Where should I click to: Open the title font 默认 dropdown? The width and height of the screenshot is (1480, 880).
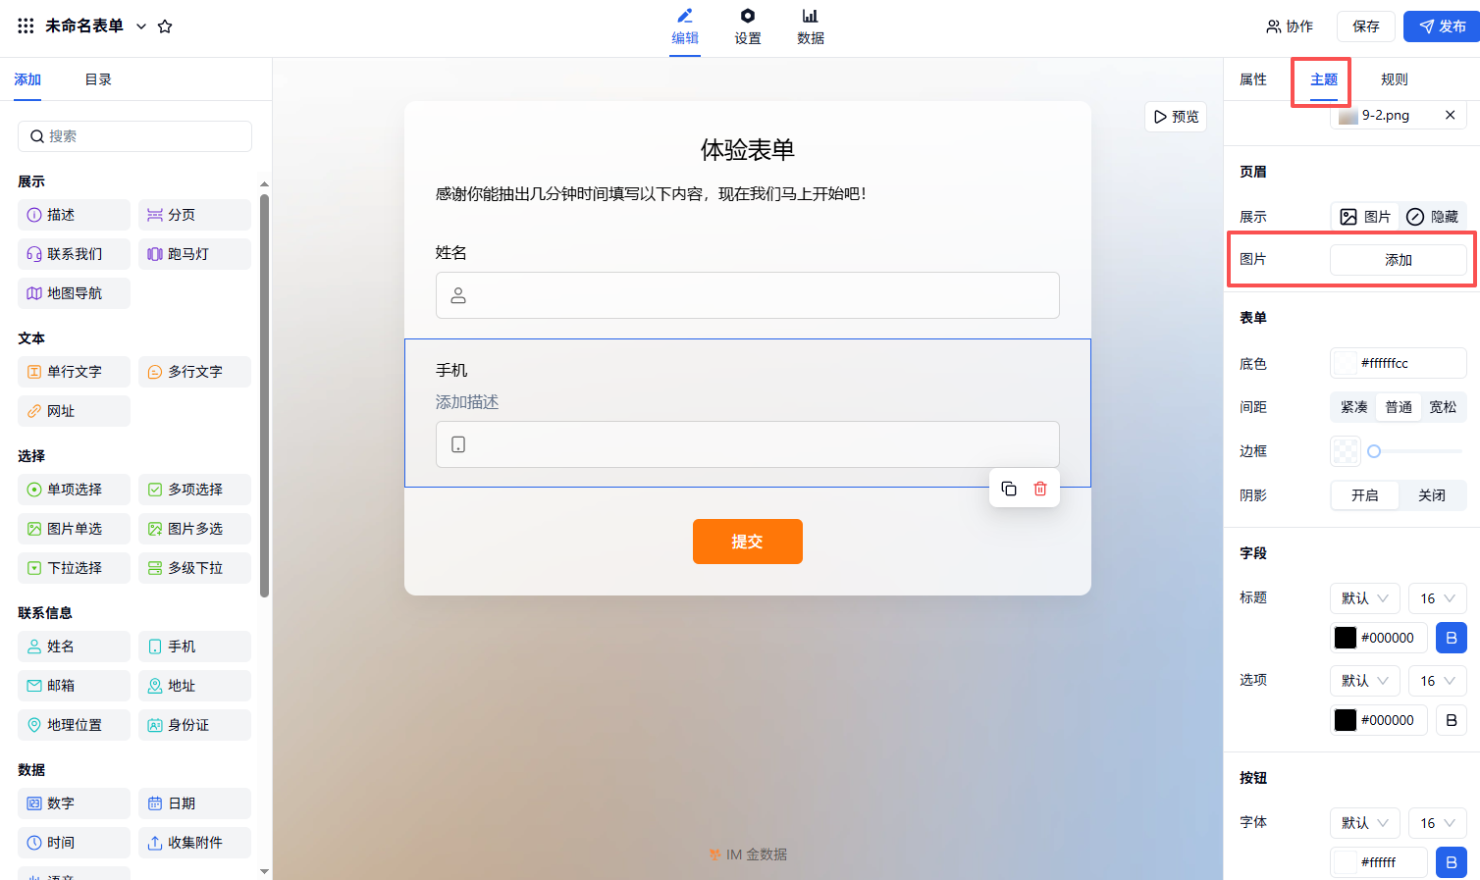click(1365, 598)
